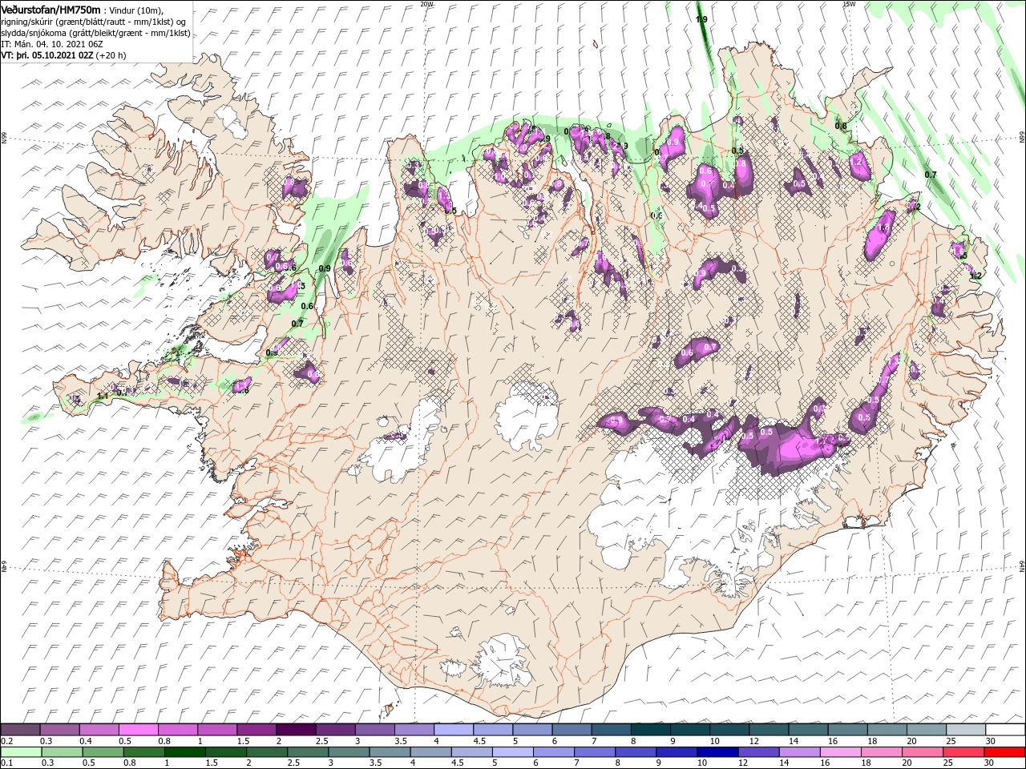Pick lower legend swatch between 1.5 and 2
The image size is (1026, 769).
tap(225, 752)
